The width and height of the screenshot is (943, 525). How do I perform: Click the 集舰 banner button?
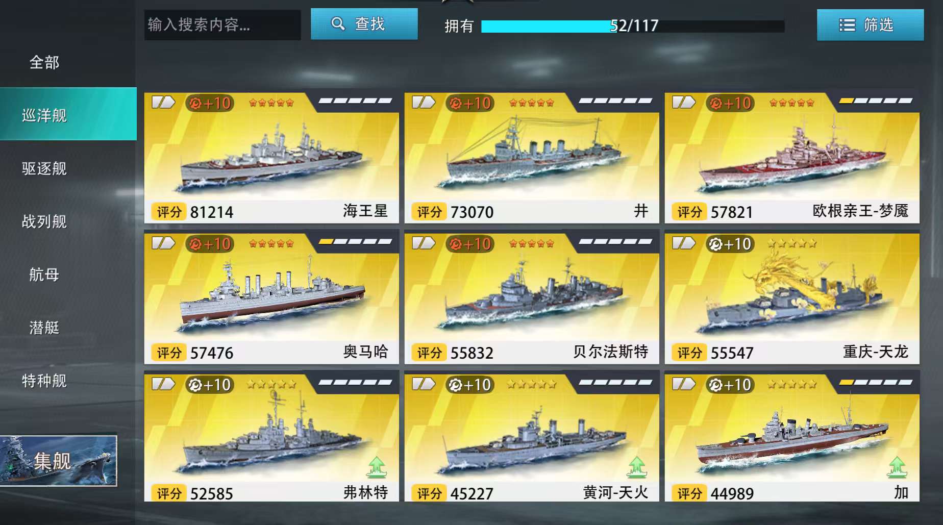pos(58,461)
